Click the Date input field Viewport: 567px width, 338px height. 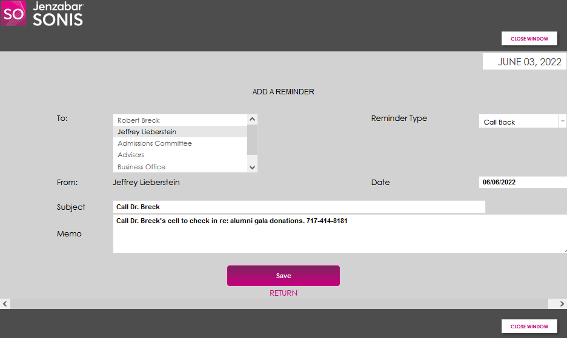pos(522,182)
